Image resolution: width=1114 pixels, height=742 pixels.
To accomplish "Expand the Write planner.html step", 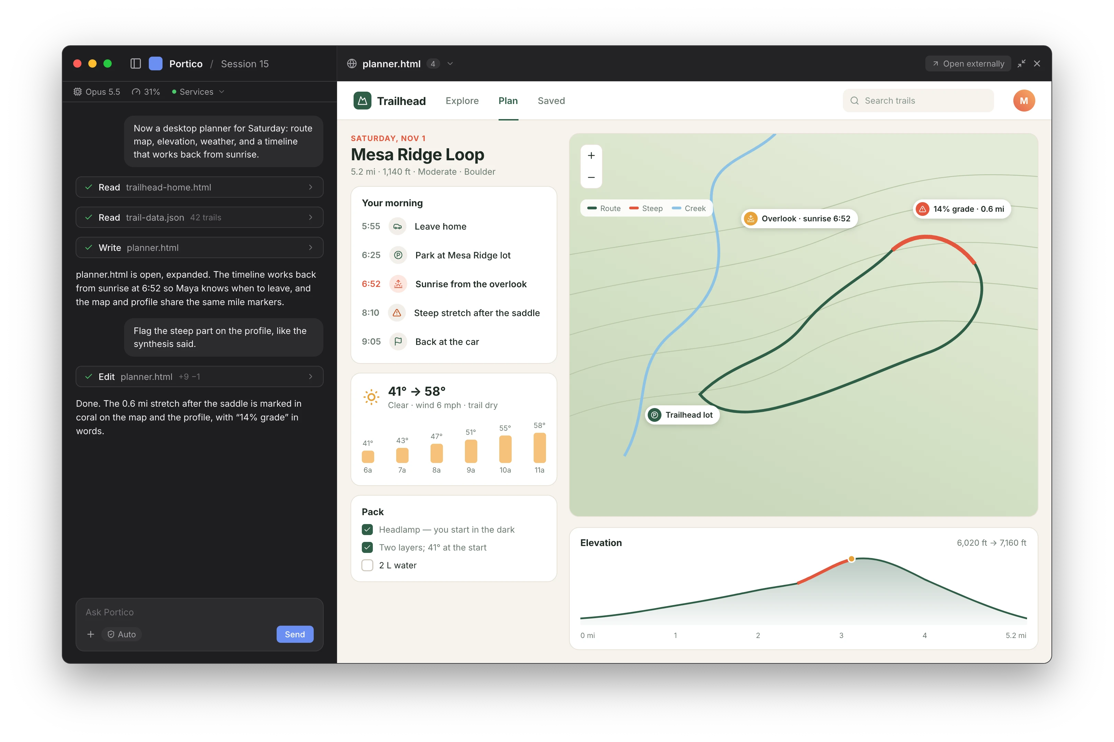I will [x=199, y=247].
